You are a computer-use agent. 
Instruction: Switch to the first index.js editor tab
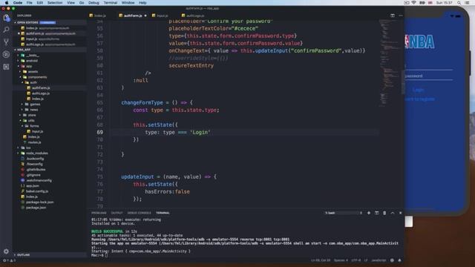click(99, 16)
